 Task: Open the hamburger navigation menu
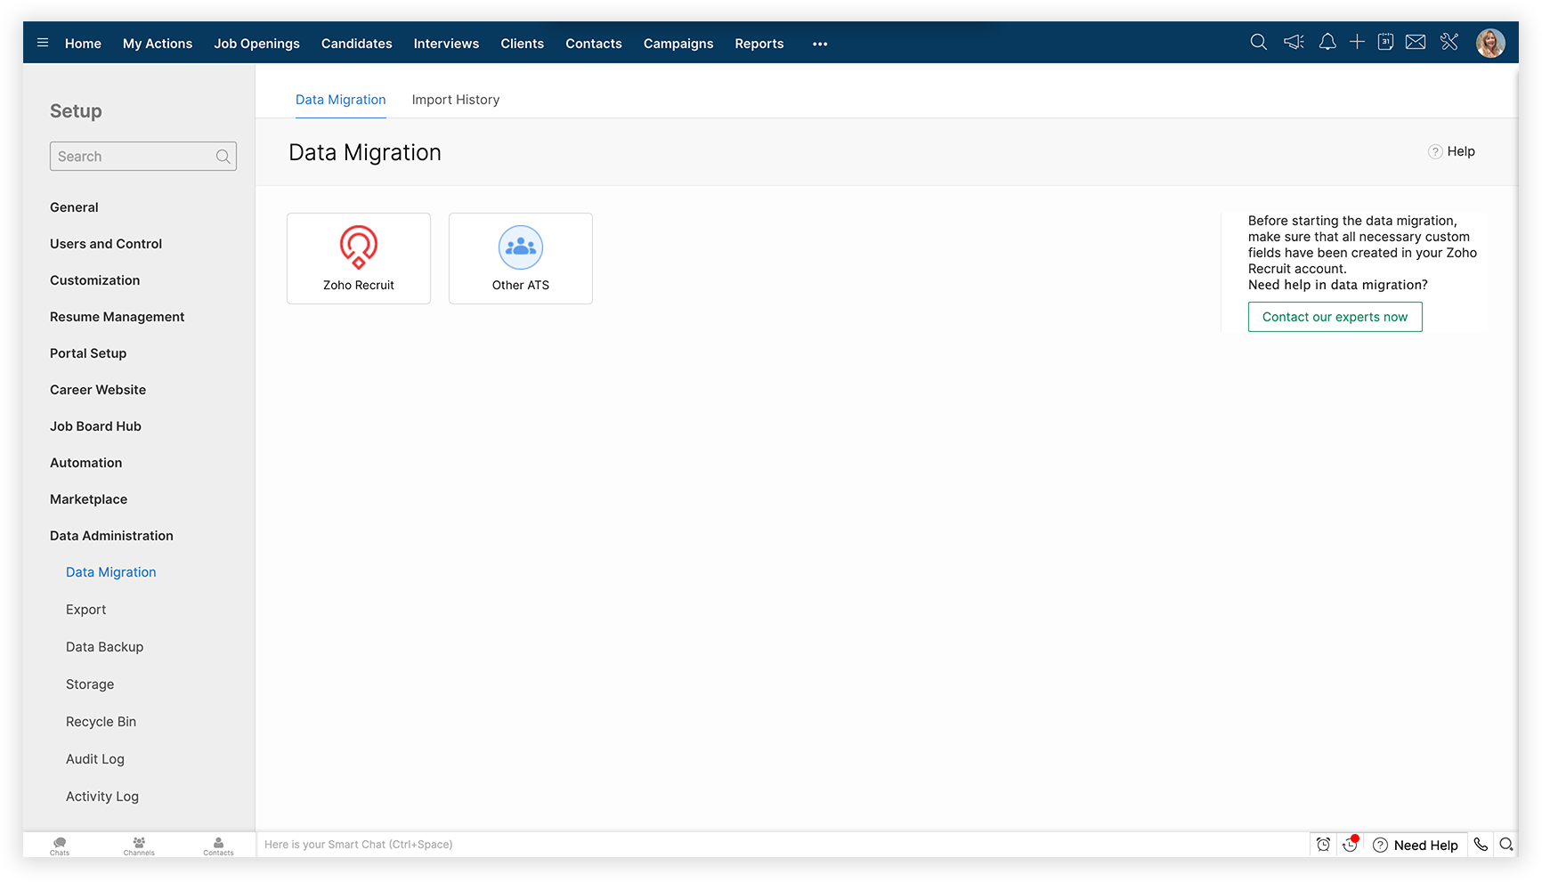pos(42,43)
